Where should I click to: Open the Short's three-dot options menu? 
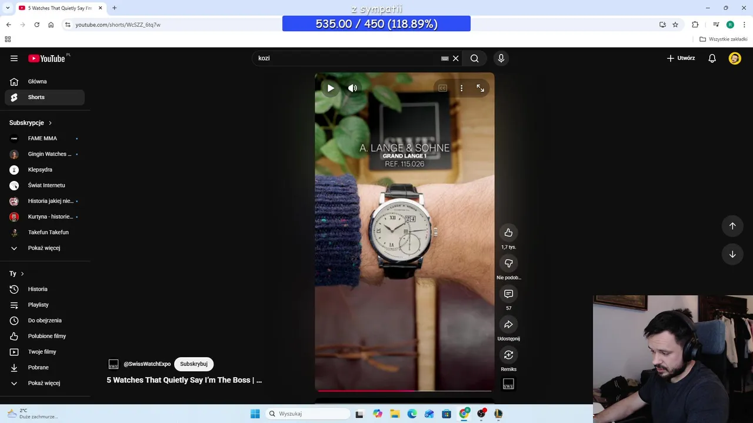462,88
